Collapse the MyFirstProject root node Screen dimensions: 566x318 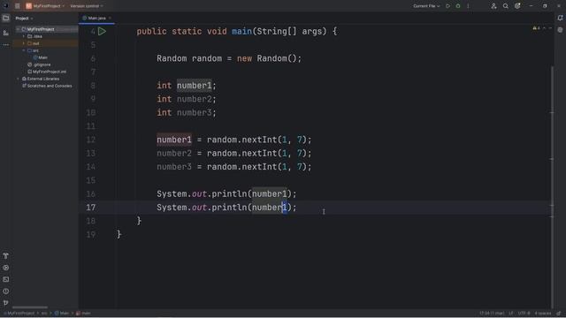point(18,29)
